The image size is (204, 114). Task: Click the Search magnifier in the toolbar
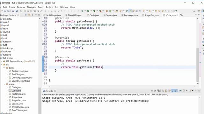pyautogui.click(x=194, y=11)
